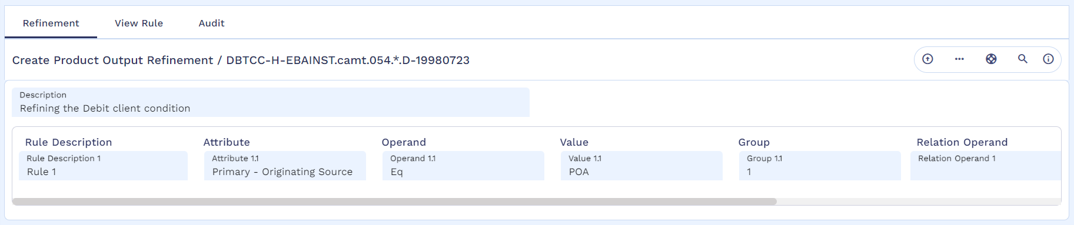This screenshot has height=225, width=1074.
Task: Select the Refinement tab
Action: [x=51, y=23]
